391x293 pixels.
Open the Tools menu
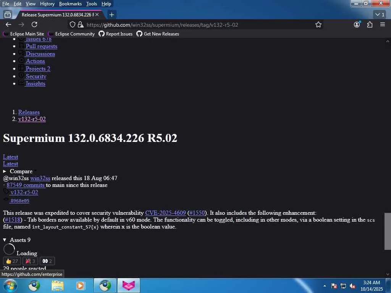pyautogui.click(x=92, y=4)
